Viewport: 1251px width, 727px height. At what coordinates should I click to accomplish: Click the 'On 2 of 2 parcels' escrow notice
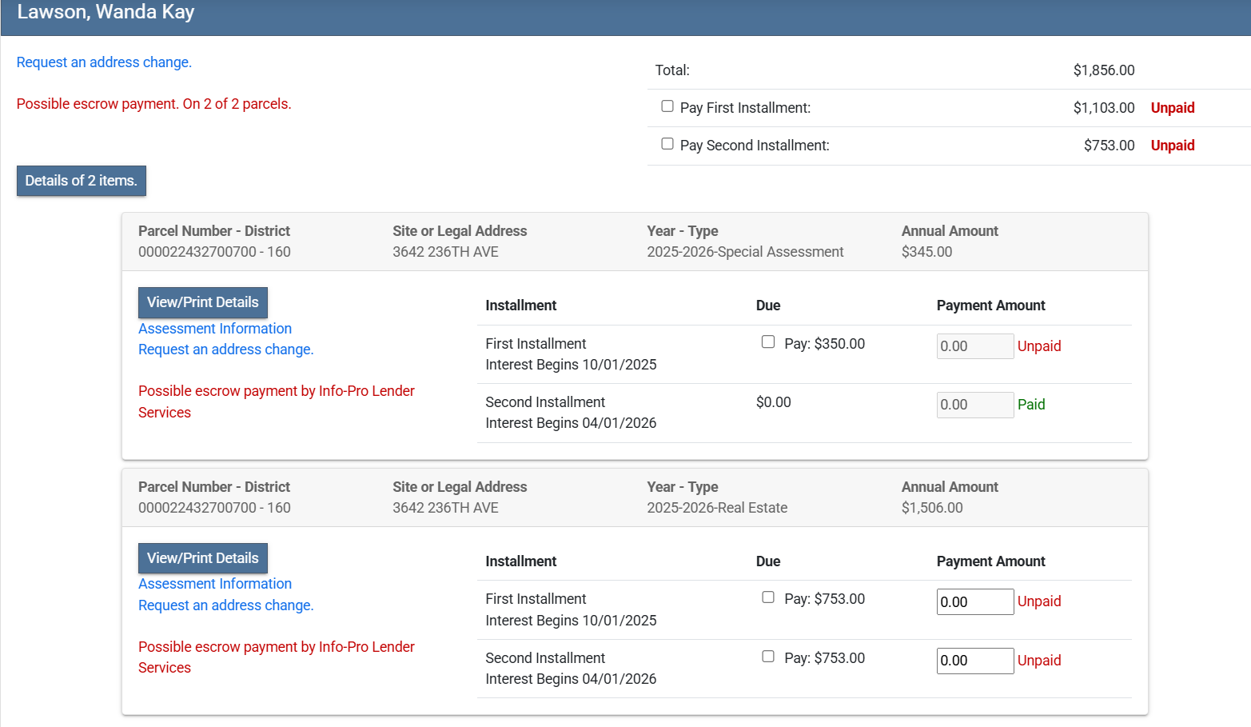point(153,104)
